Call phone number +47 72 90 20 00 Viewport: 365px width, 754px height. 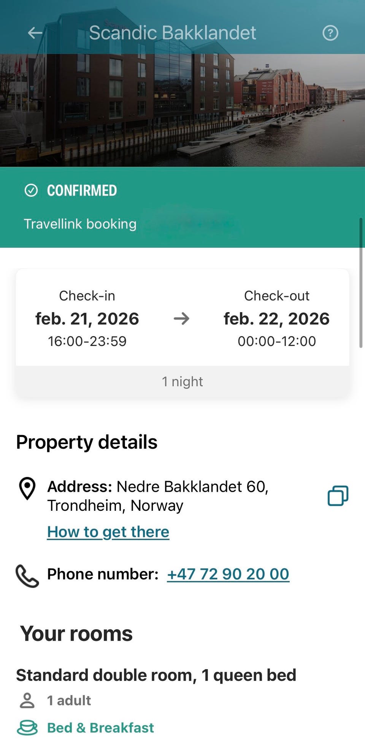tap(228, 574)
